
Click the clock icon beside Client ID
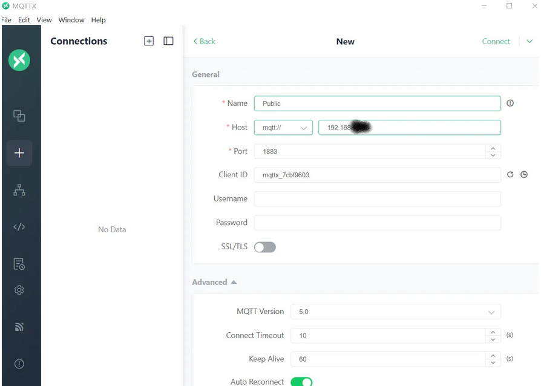[523, 174]
